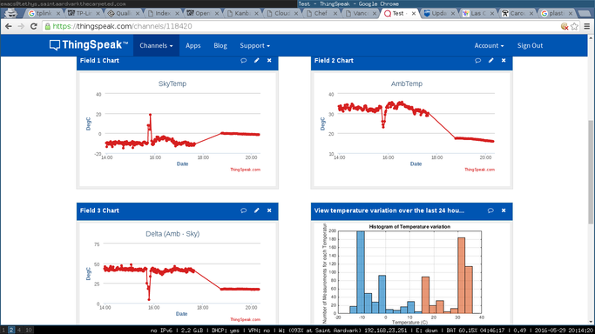Switch to the Las C tab
Viewport: 595px width, 334px height.
[x=478, y=13]
